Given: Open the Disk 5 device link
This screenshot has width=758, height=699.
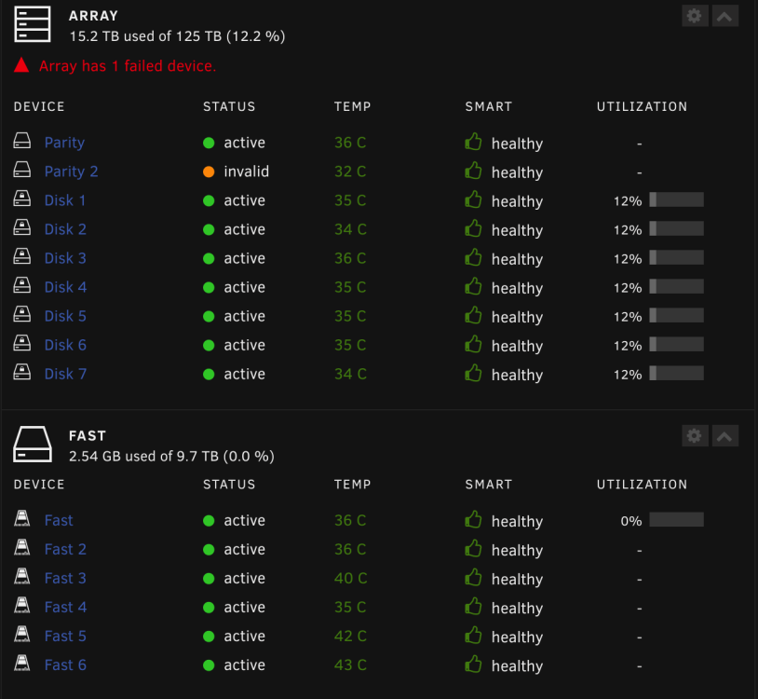Looking at the screenshot, I should tap(65, 316).
